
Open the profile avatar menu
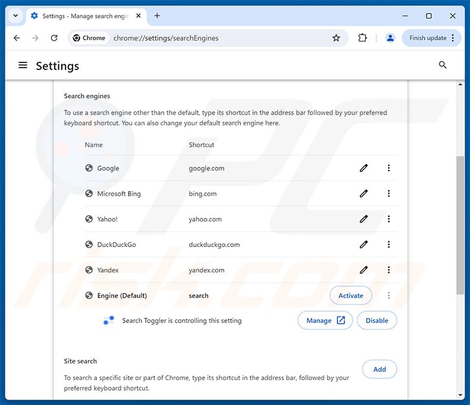[x=390, y=38]
